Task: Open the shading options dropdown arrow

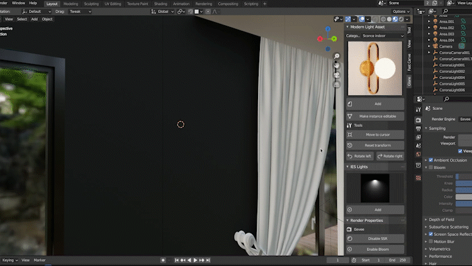Action: tap(407, 19)
